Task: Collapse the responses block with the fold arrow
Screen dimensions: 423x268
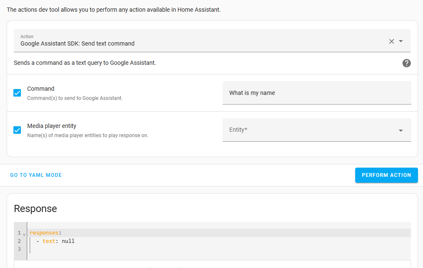Action: click(24, 233)
